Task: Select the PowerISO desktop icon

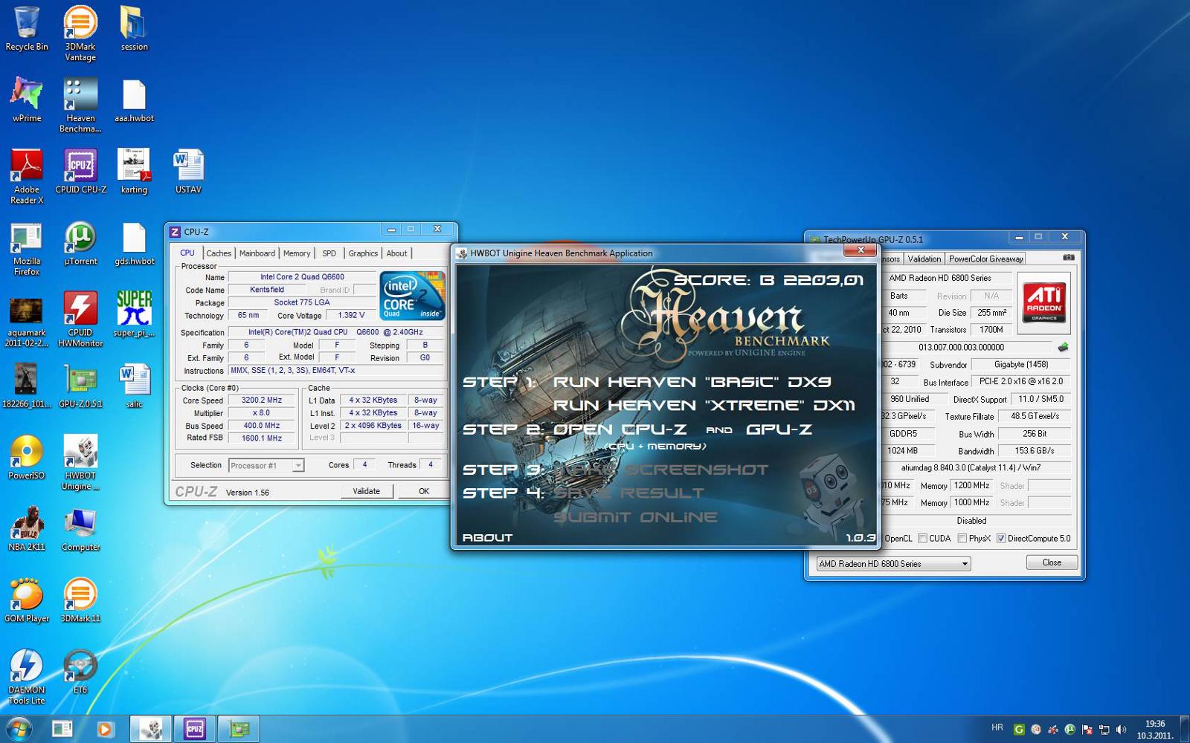Action: (27, 458)
